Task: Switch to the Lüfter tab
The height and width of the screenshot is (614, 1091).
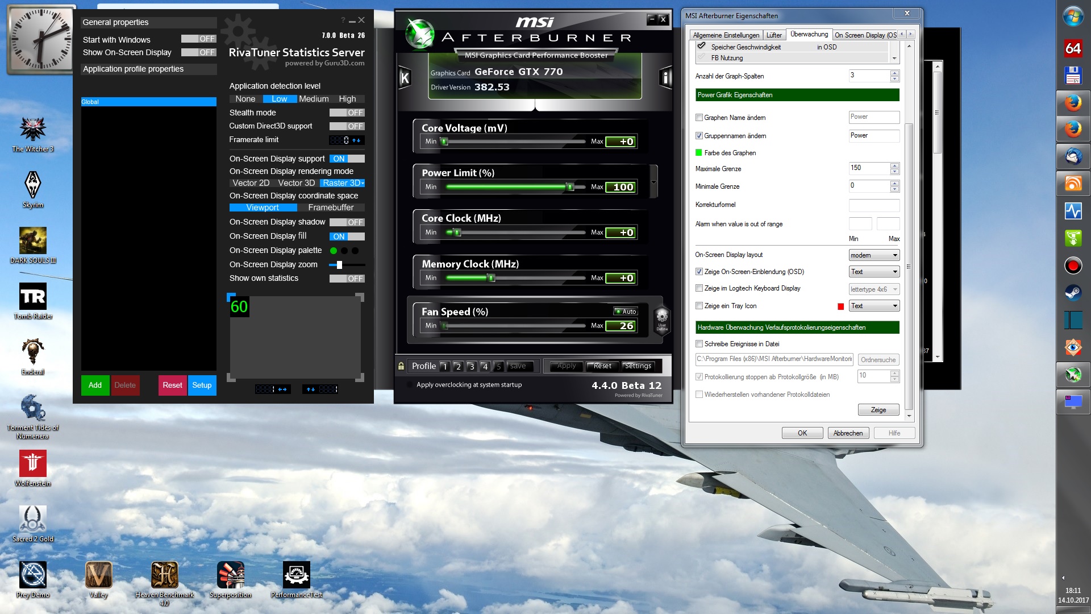Action: coord(774,35)
